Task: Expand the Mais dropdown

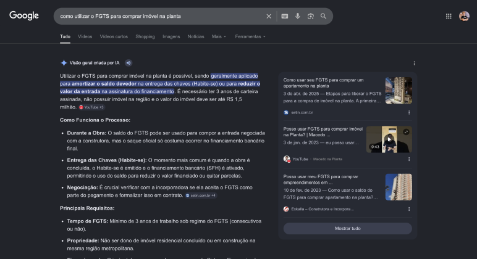Action: click(219, 36)
